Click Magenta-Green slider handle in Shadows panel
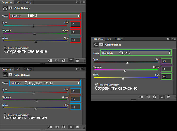 point(35,34)
